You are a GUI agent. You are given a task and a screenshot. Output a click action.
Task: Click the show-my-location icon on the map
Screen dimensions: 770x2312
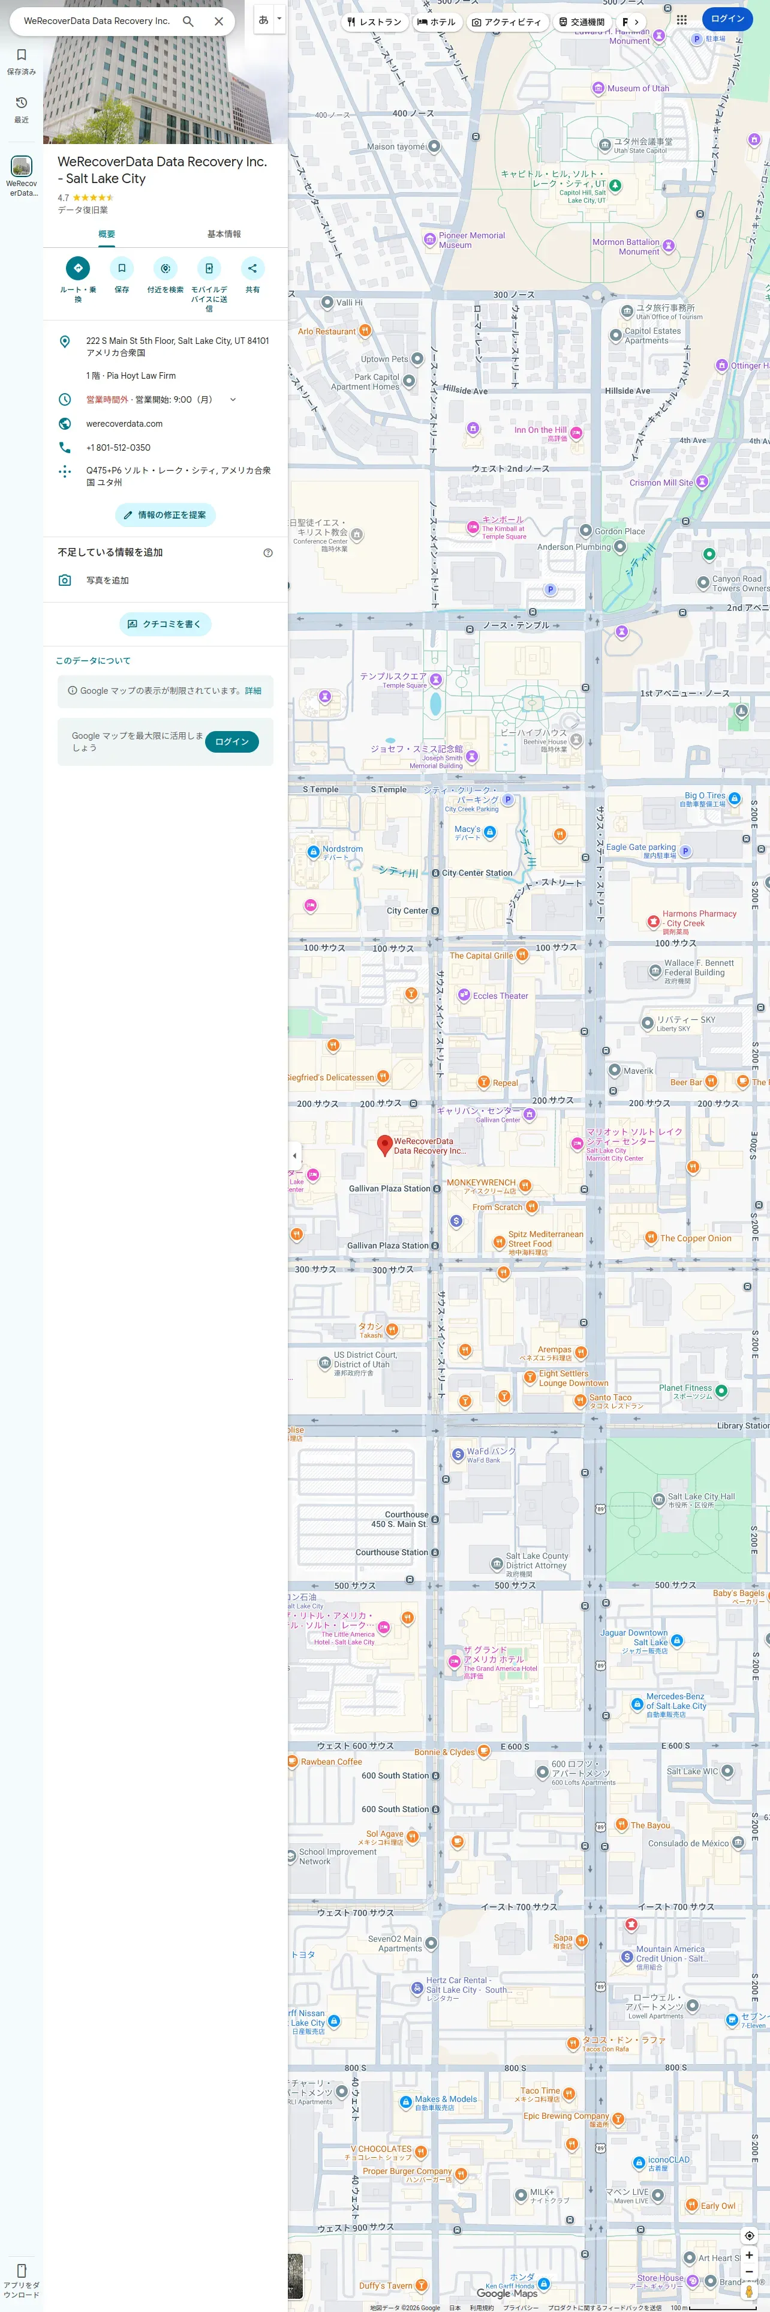[x=750, y=2236]
